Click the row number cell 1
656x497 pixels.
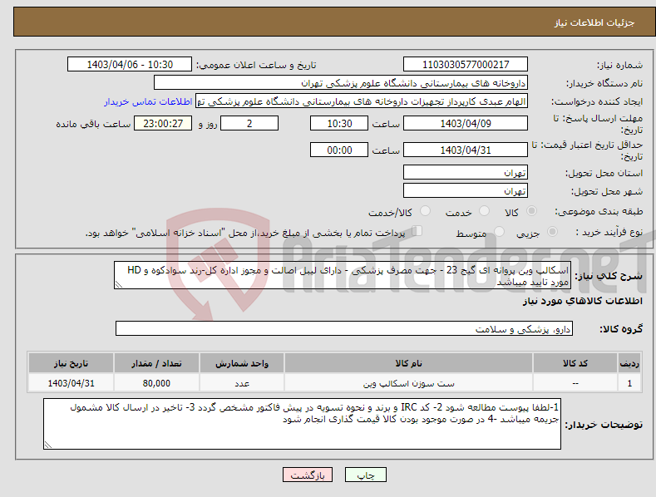coord(629,383)
